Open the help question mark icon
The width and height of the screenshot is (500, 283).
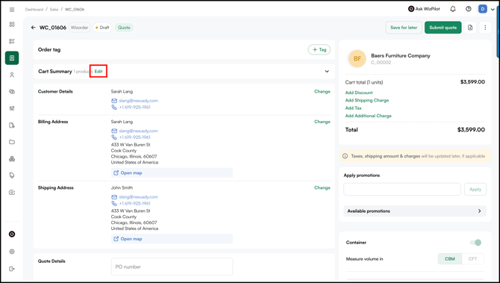[469, 9]
